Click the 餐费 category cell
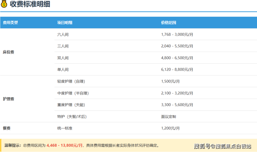The width and height of the screenshot is (257, 152). coord(7,128)
